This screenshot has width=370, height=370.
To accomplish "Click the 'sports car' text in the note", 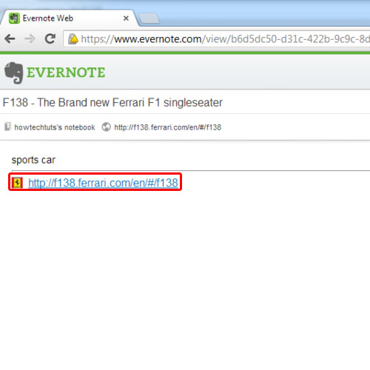I will point(33,160).
